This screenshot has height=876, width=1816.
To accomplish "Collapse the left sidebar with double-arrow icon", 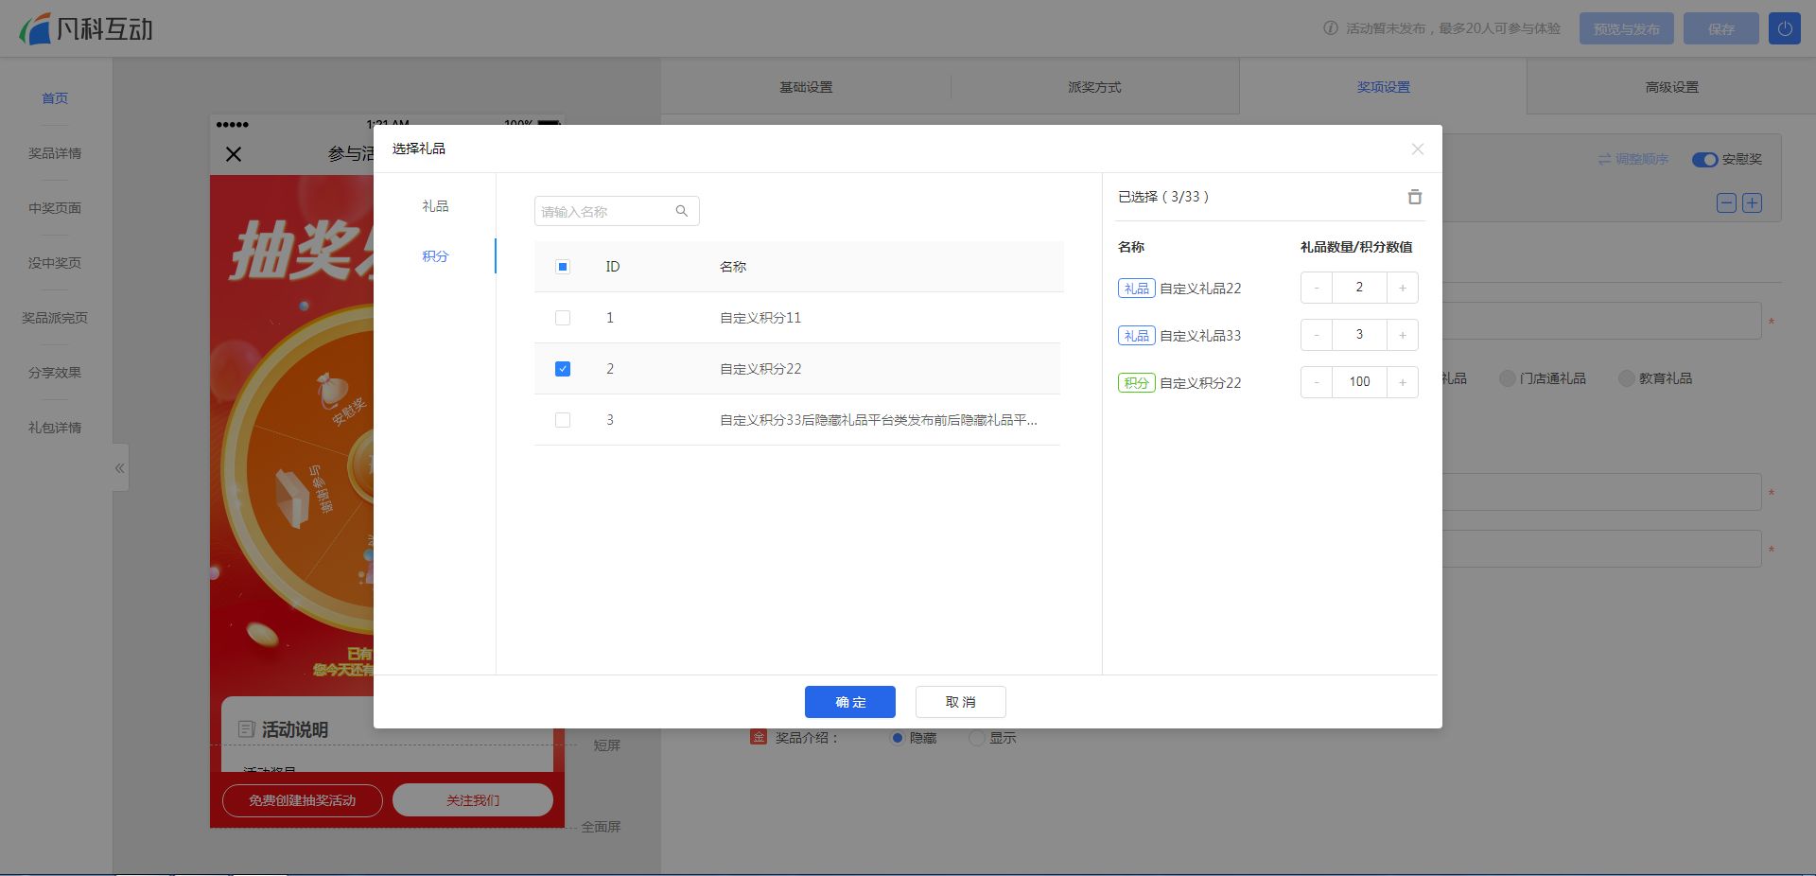I will [120, 467].
